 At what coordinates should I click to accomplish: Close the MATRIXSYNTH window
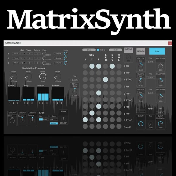(x=170, y=43)
